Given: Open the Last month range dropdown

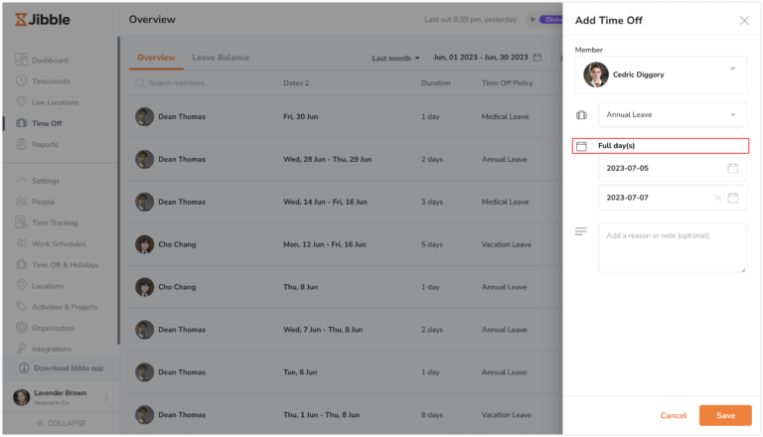Looking at the screenshot, I should (x=395, y=59).
